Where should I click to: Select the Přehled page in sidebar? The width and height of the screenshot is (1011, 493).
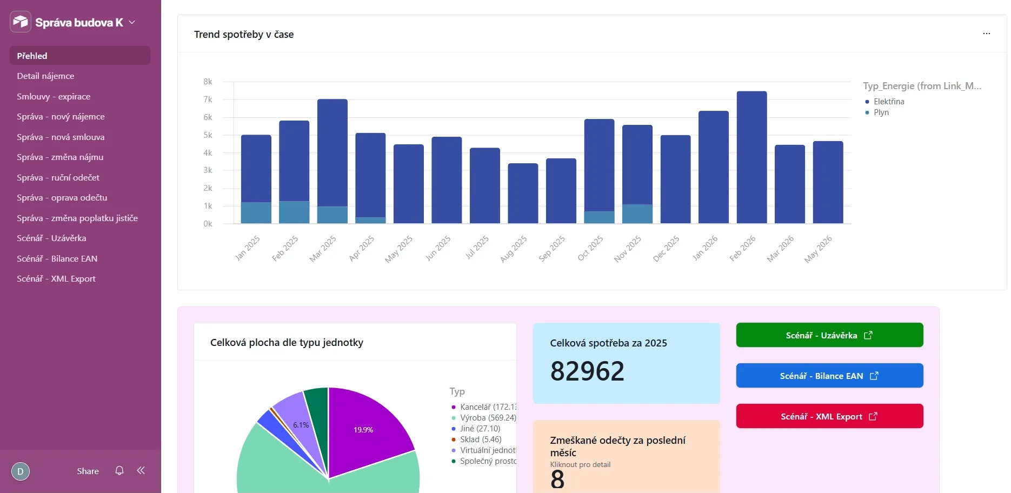[80, 56]
